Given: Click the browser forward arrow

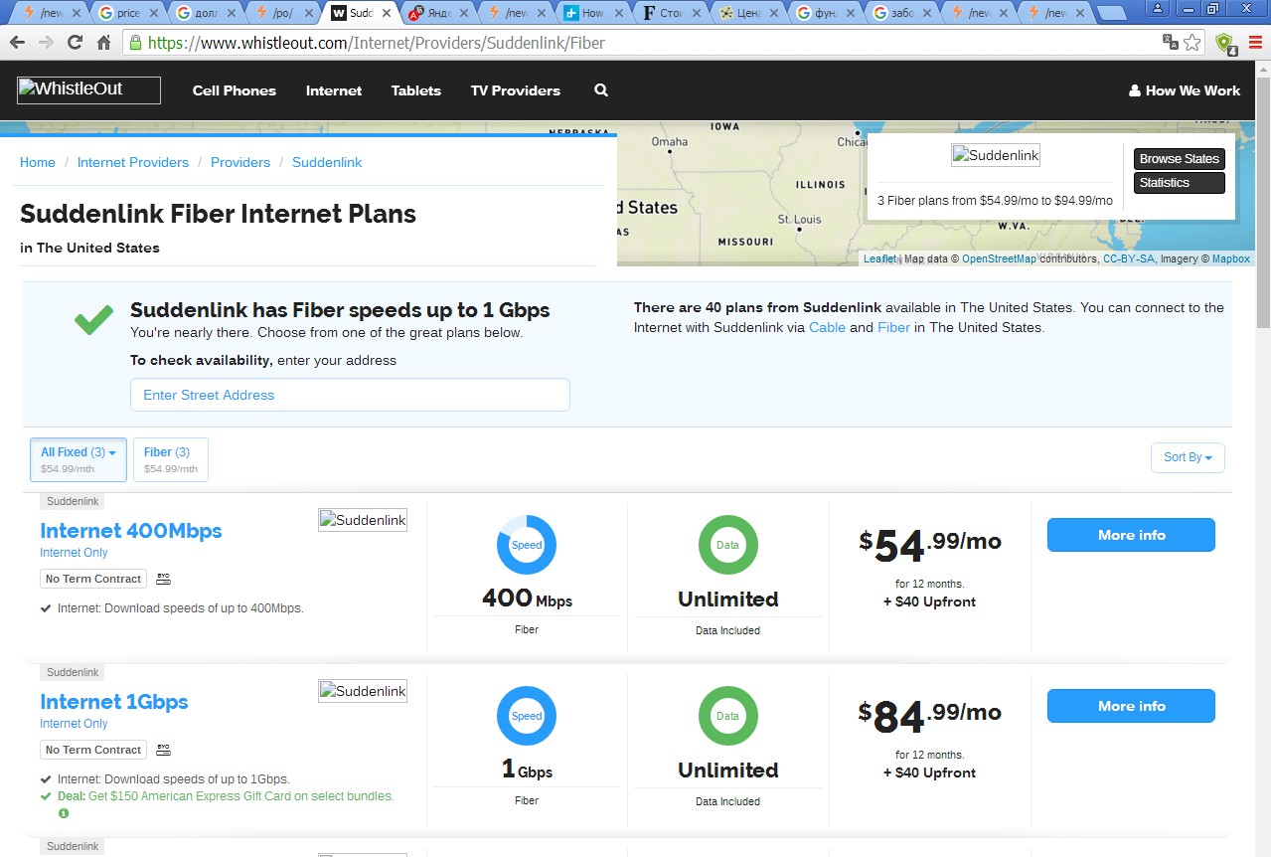Looking at the screenshot, I should click(46, 43).
